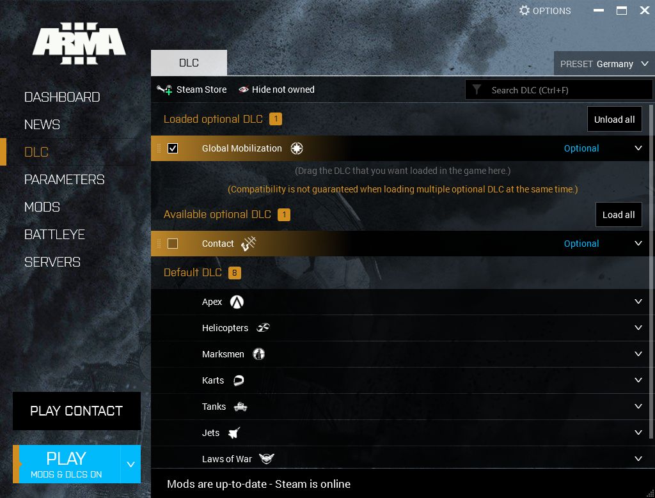Screen dimensions: 655x498
Task: Click the Laws of War icon
Action: click(267, 459)
